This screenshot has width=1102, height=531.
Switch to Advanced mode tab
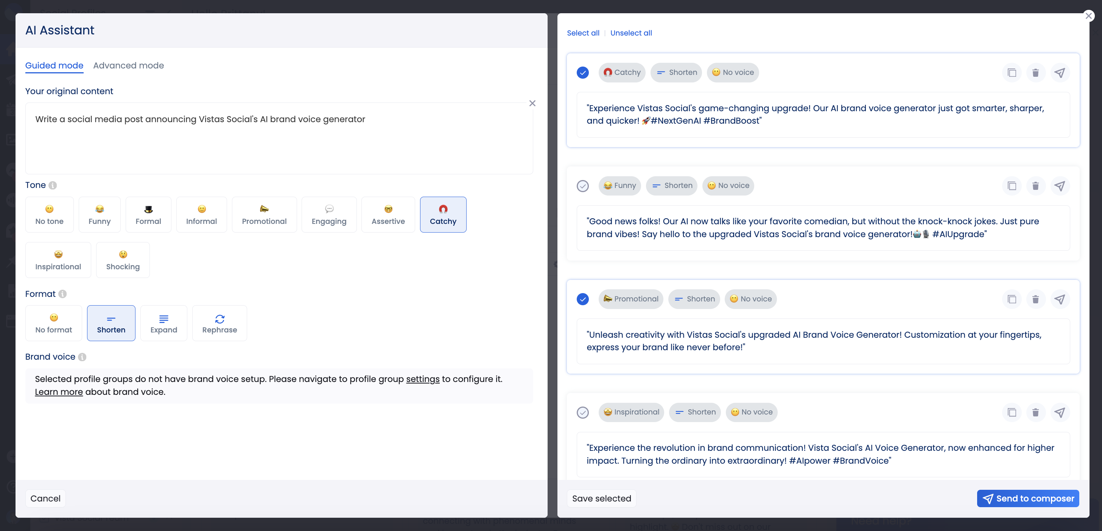pyautogui.click(x=128, y=65)
